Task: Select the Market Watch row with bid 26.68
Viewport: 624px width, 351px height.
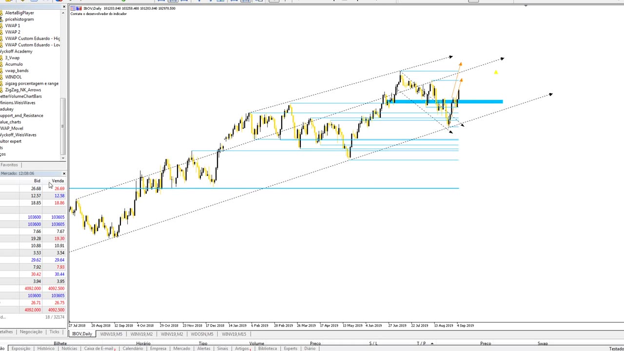Action: coord(33,189)
